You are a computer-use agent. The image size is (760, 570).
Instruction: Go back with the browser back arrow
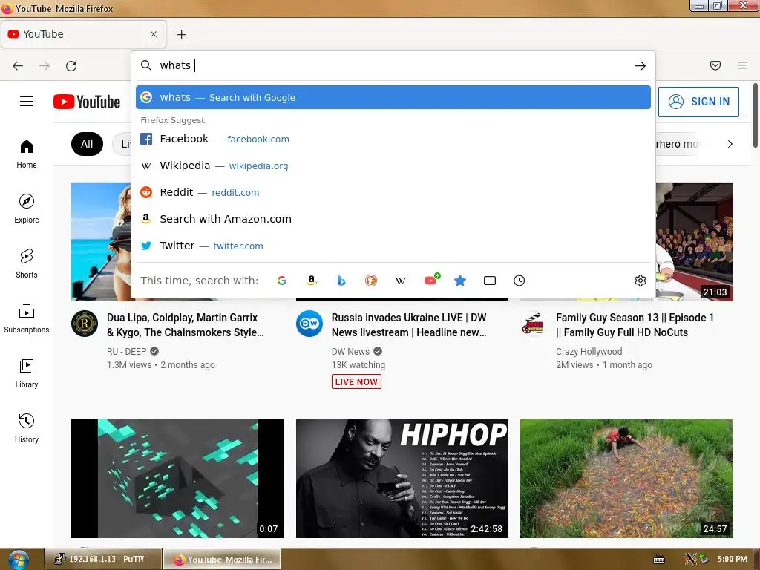[18, 65]
